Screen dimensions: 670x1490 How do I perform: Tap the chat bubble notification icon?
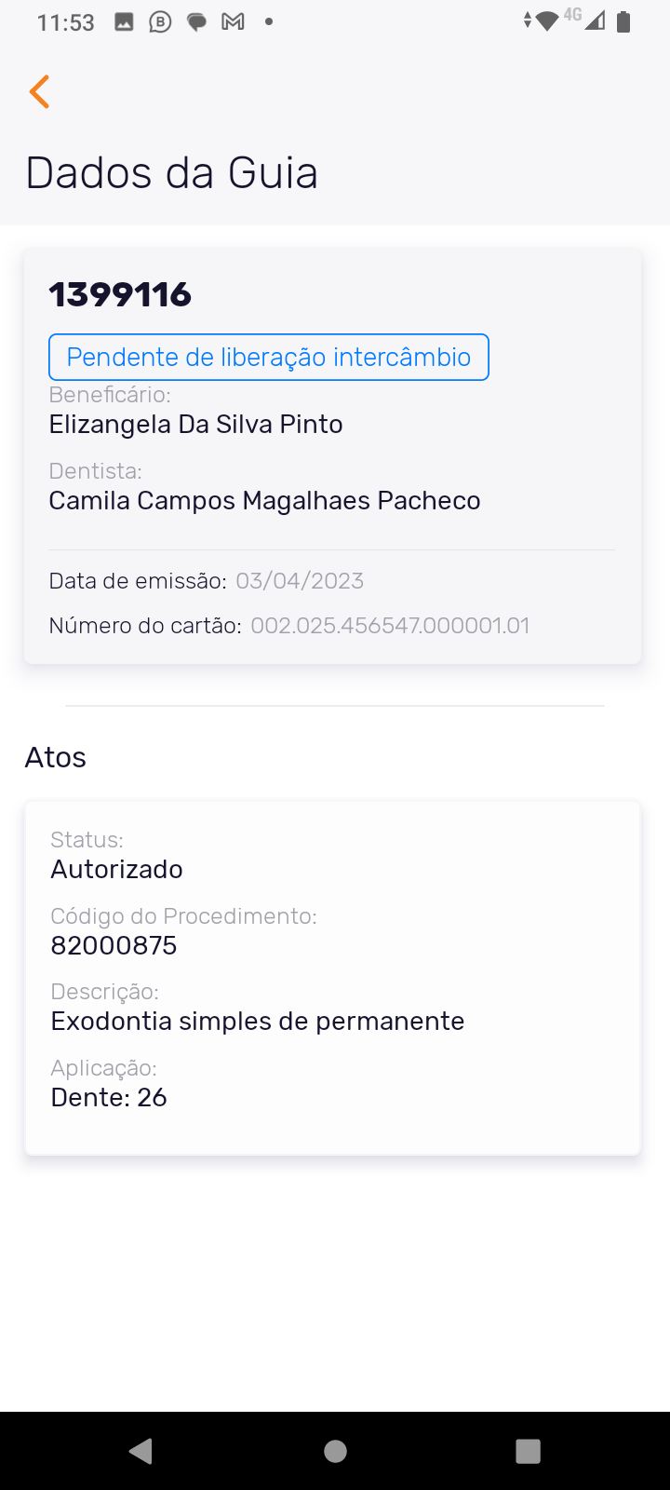pyautogui.click(x=196, y=21)
